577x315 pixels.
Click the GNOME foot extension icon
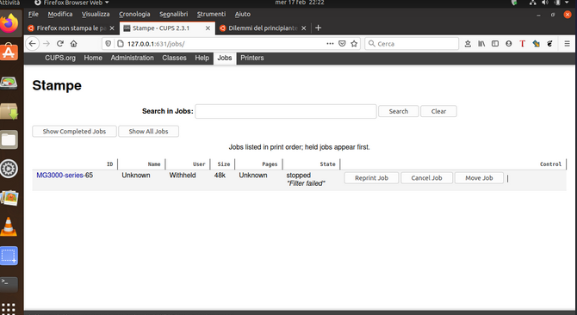tap(549, 44)
